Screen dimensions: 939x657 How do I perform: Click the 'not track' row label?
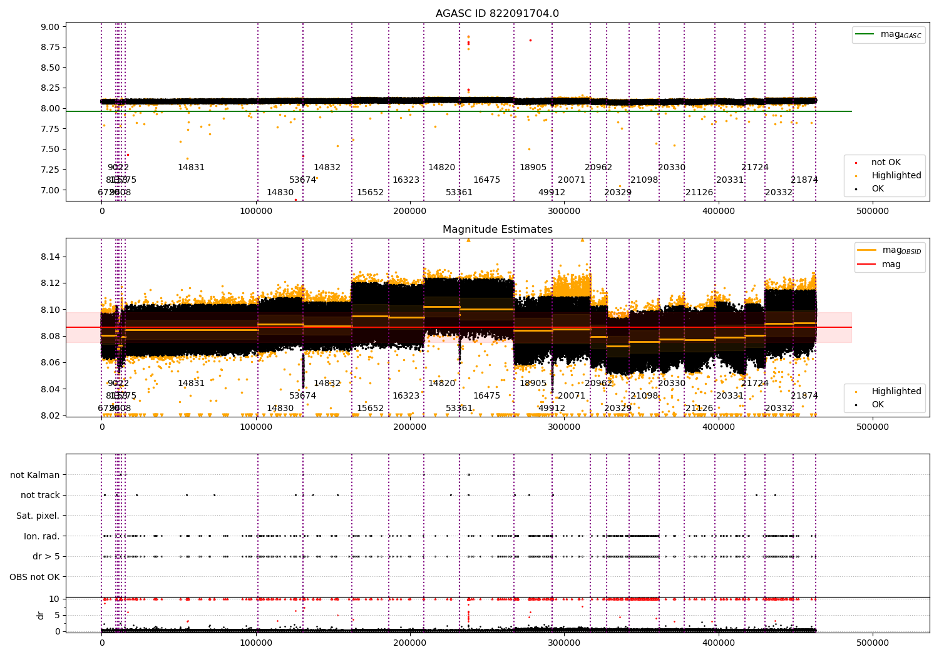40,495
